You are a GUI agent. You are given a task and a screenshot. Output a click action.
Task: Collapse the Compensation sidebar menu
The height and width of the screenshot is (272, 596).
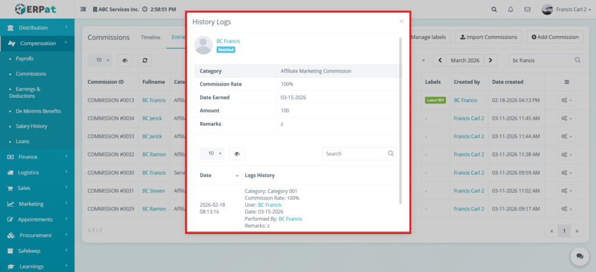click(37, 43)
